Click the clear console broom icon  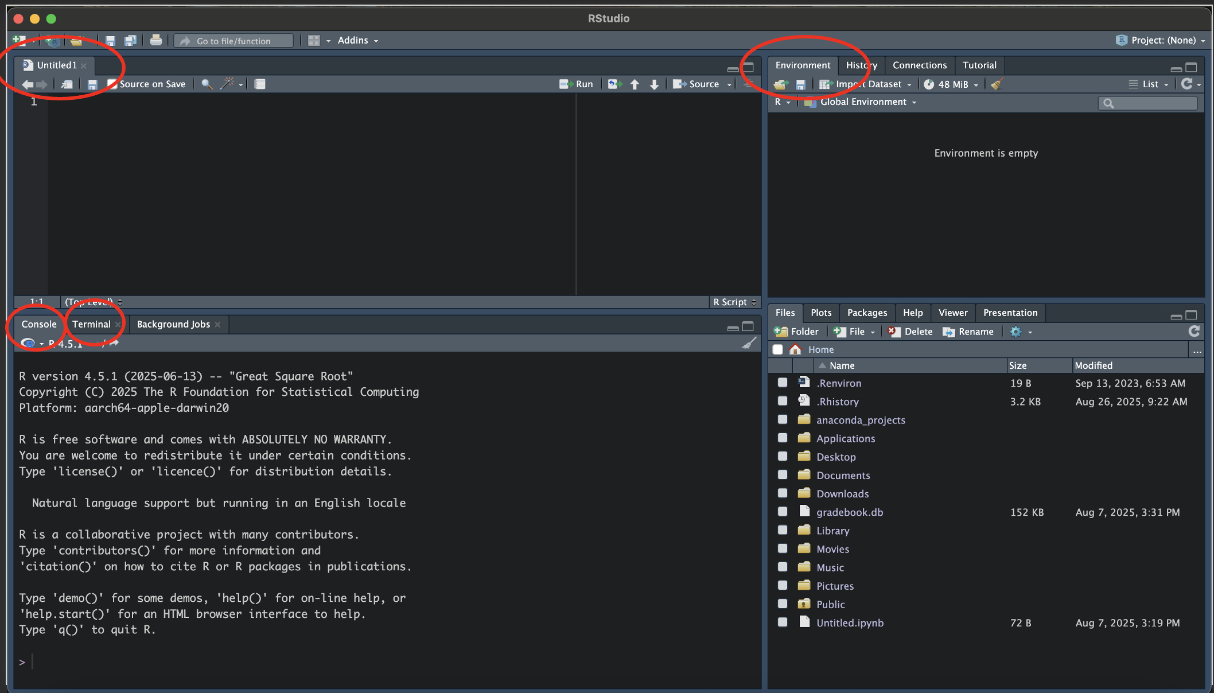point(749,343)
